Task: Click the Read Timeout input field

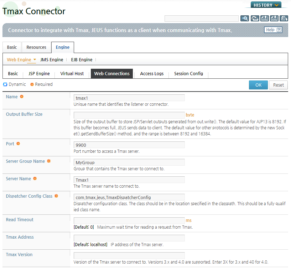Action: (x=129, y=221)
